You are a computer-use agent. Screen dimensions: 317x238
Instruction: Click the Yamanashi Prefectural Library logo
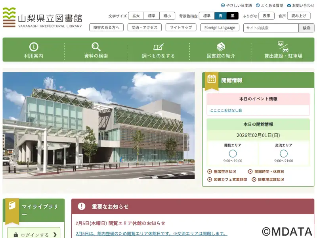[42, 18]
